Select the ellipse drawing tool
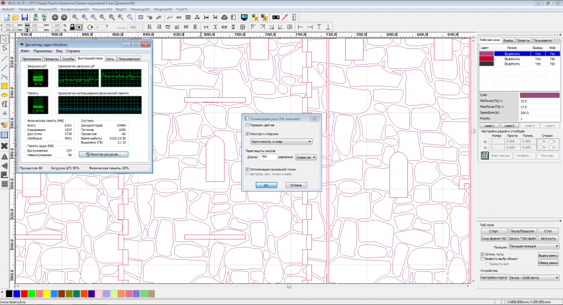Screen dimensions: 563x305 [x=5, y=95]
